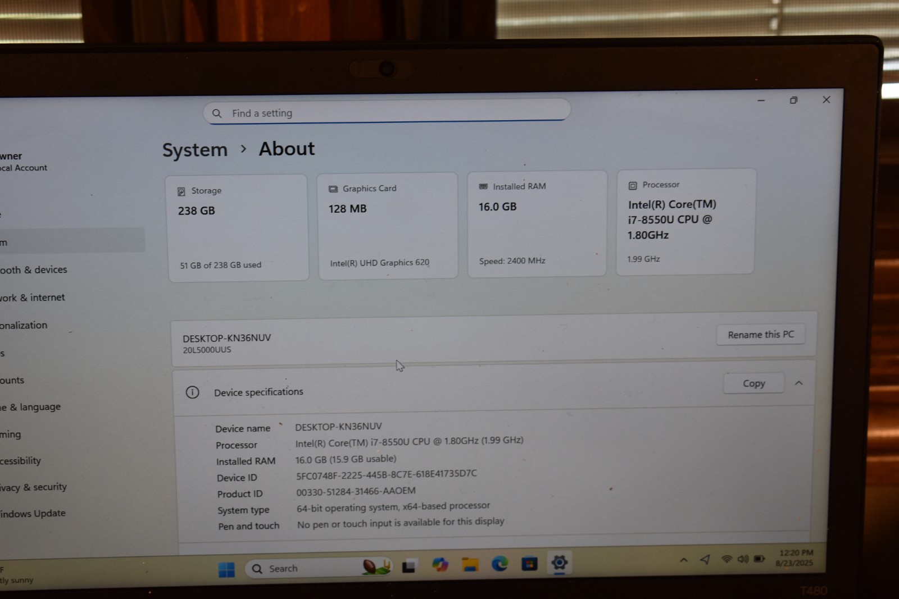
Task: Select the Product ID value 00330-51284-31466-AAOEM
Action: pyautogui.click(x=356, y=491)
